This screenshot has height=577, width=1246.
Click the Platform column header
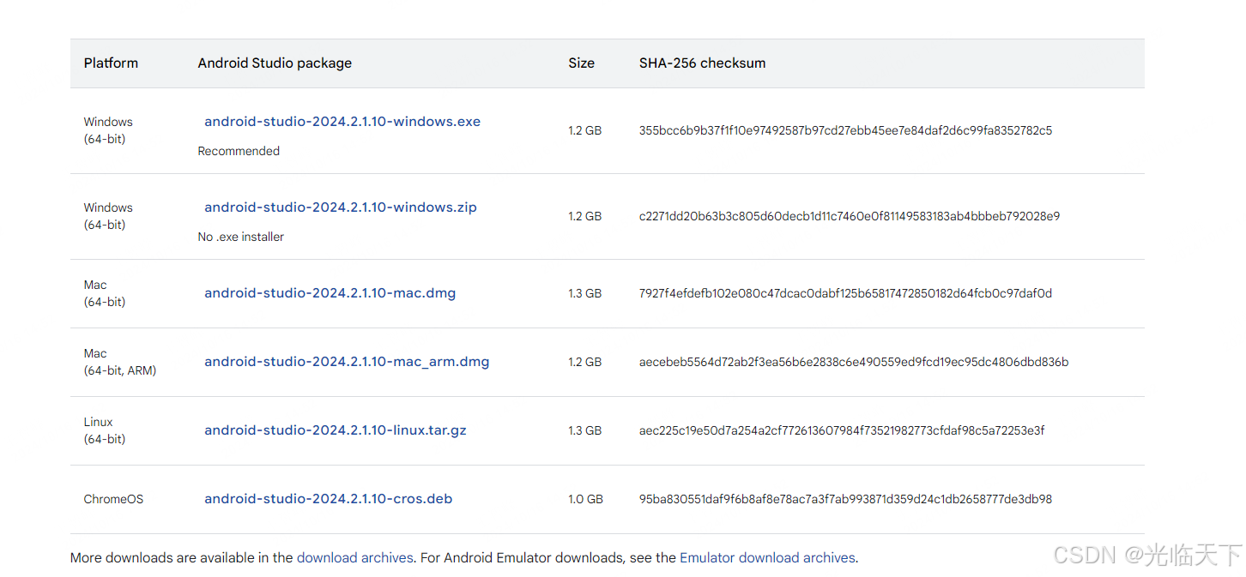coord(111,63)
